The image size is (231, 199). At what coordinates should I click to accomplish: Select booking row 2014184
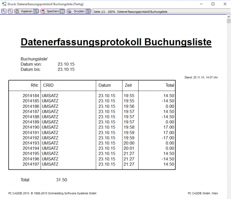[92, 96]
